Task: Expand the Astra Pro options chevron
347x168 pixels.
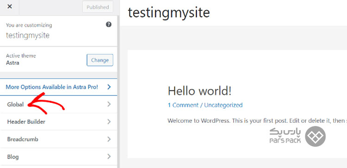Action: [x=109, y=87]
